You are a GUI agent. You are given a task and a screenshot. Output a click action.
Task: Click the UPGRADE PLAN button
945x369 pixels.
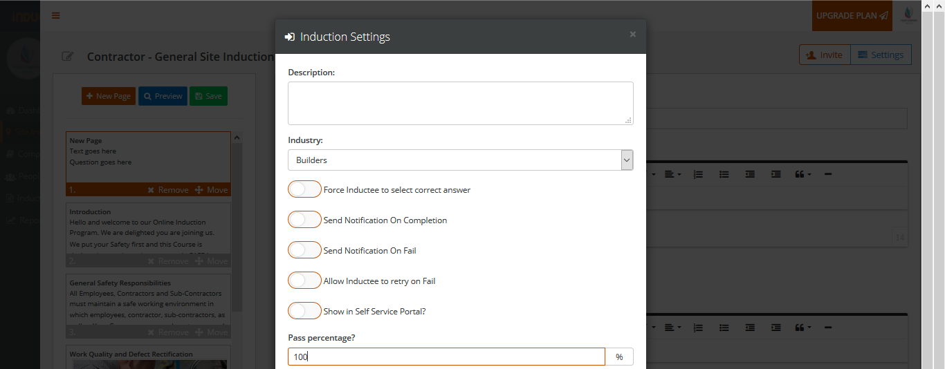(x=852, y=16)
